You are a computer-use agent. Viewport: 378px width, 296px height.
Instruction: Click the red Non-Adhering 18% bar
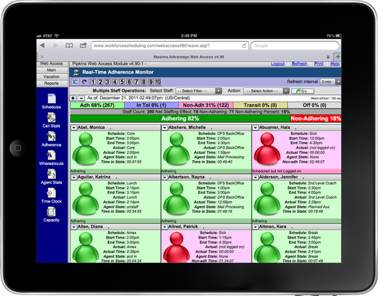316,119
